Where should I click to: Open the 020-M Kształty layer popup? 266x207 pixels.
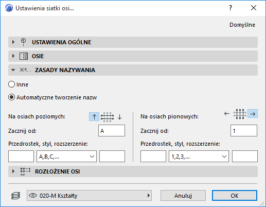tap(89, 195)
